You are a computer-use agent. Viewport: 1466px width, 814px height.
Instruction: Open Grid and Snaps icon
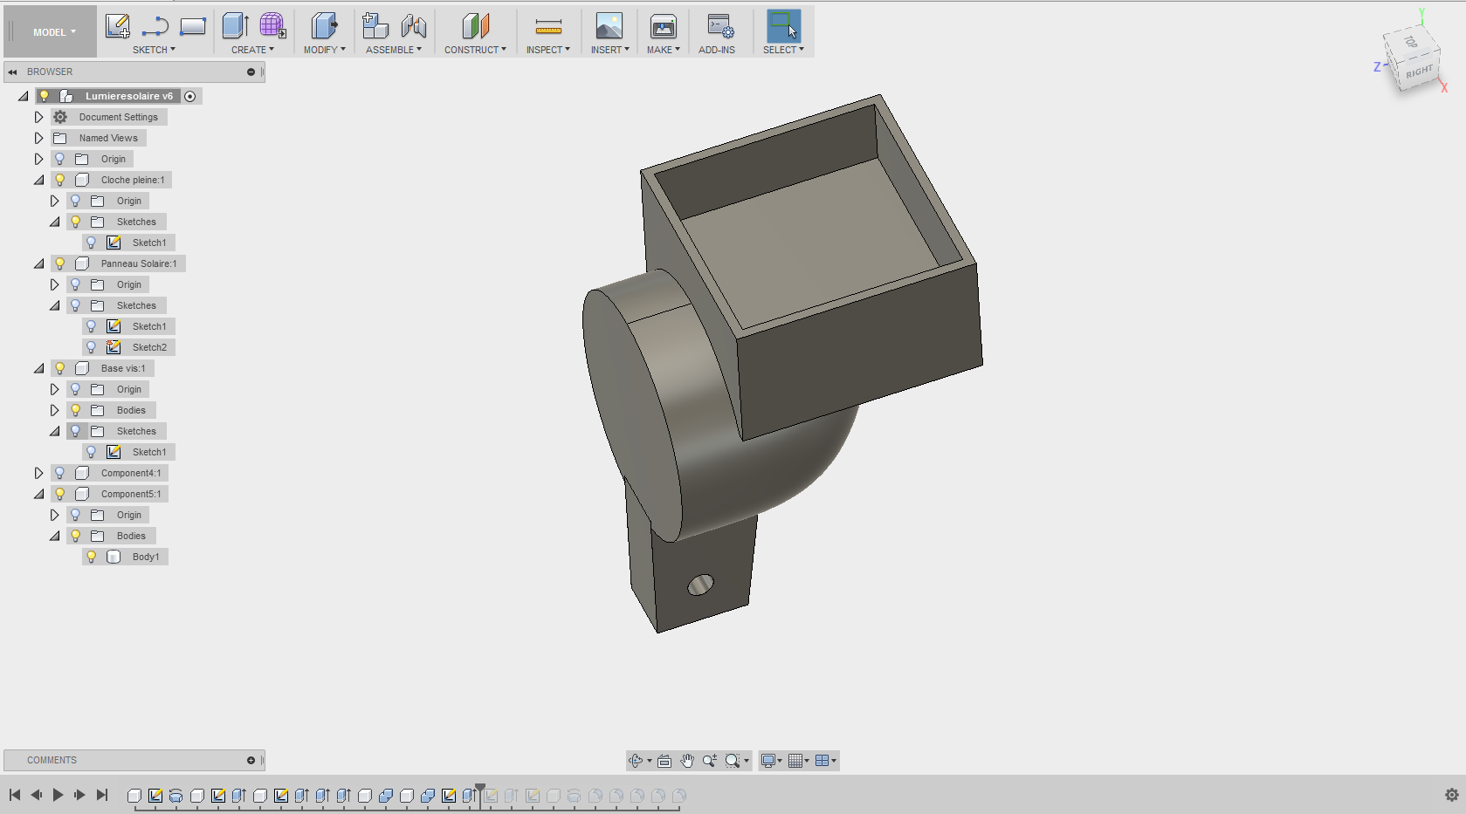[795, 761]
